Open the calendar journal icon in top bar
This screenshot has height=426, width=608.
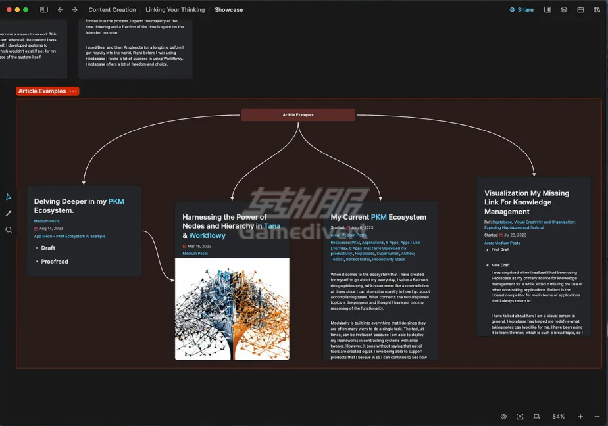coord(580,10)
